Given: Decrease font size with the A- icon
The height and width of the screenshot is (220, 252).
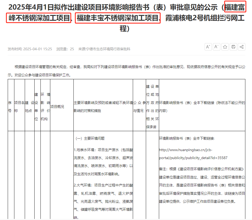Looking at the screenshot, I should click(217, 47).
